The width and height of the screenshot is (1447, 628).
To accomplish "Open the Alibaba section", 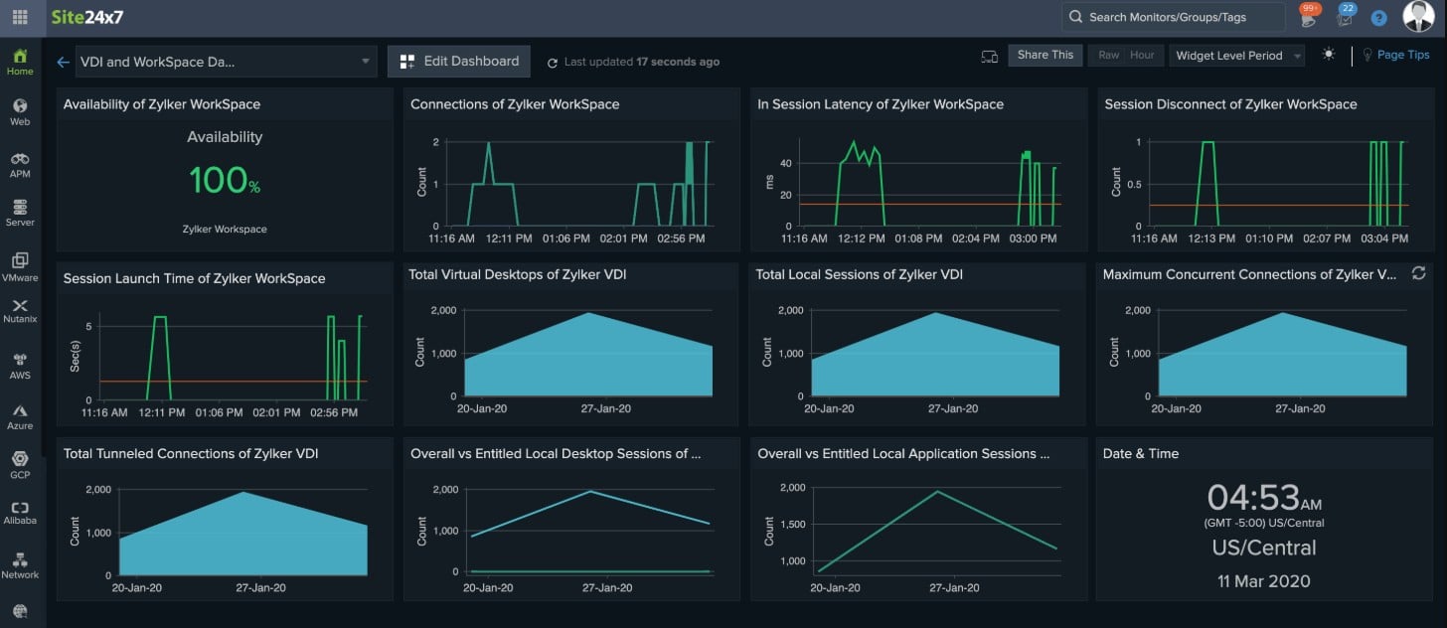I will pyautogui.click(x=20, y=513).
